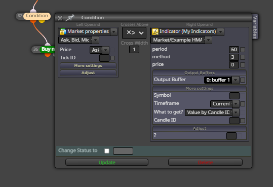273x187 pixels.
Task: Click the input connector atop Buy node
Action: 48,45
